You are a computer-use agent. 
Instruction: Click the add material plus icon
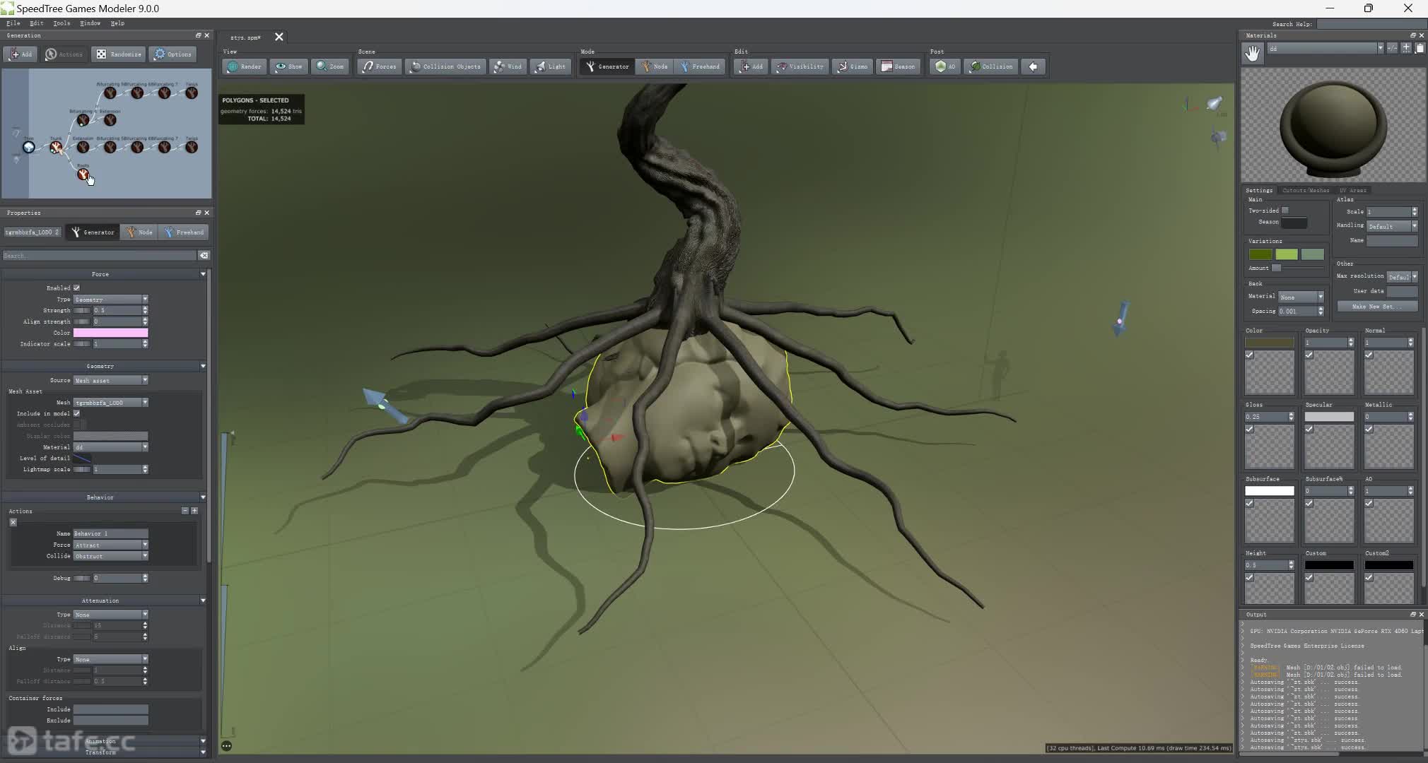pos(1406,48)
